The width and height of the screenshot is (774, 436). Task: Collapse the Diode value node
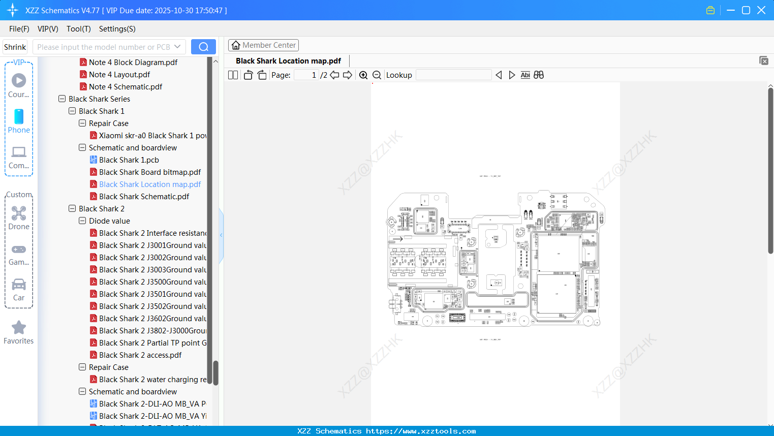[x=82, y=221]
